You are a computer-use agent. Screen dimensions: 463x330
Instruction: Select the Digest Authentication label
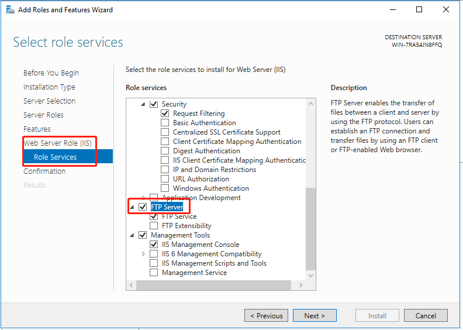coord(206,151)
